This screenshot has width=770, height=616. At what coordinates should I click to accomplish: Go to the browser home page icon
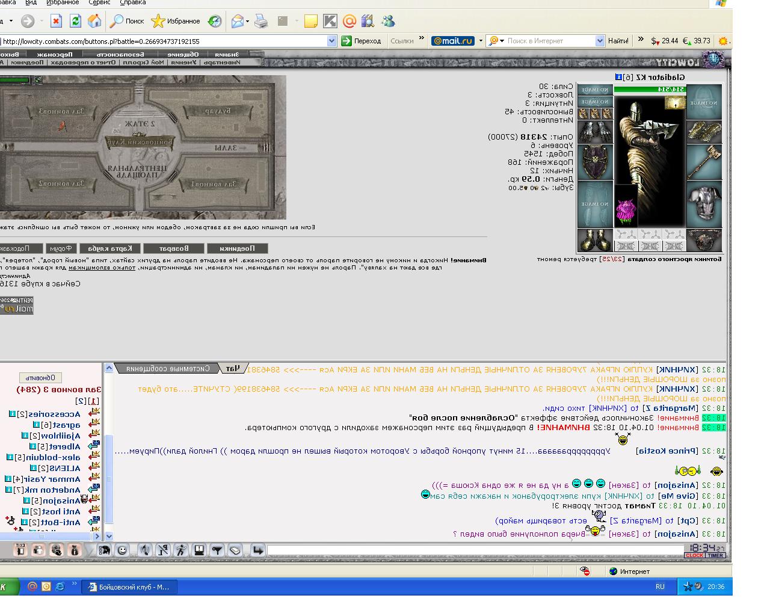[94, 22]
